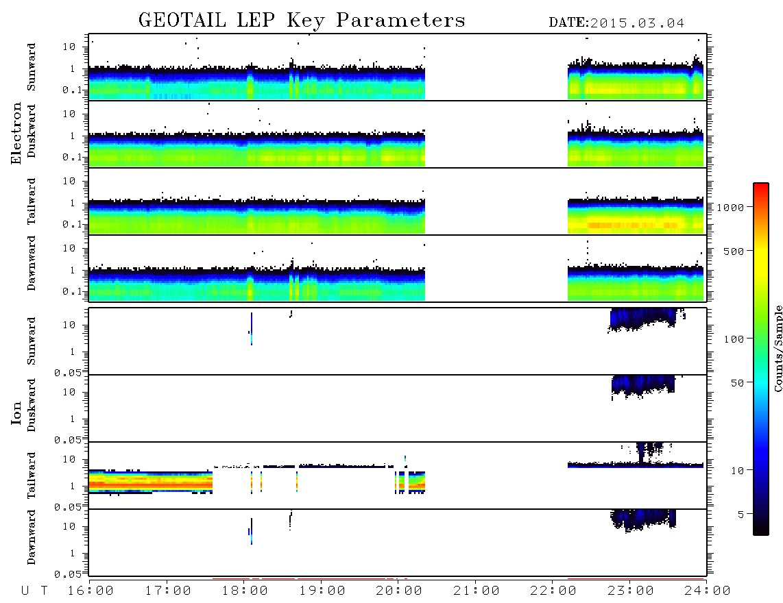
Task: Click the 18:00 time tick label
Action: point(245,591)
